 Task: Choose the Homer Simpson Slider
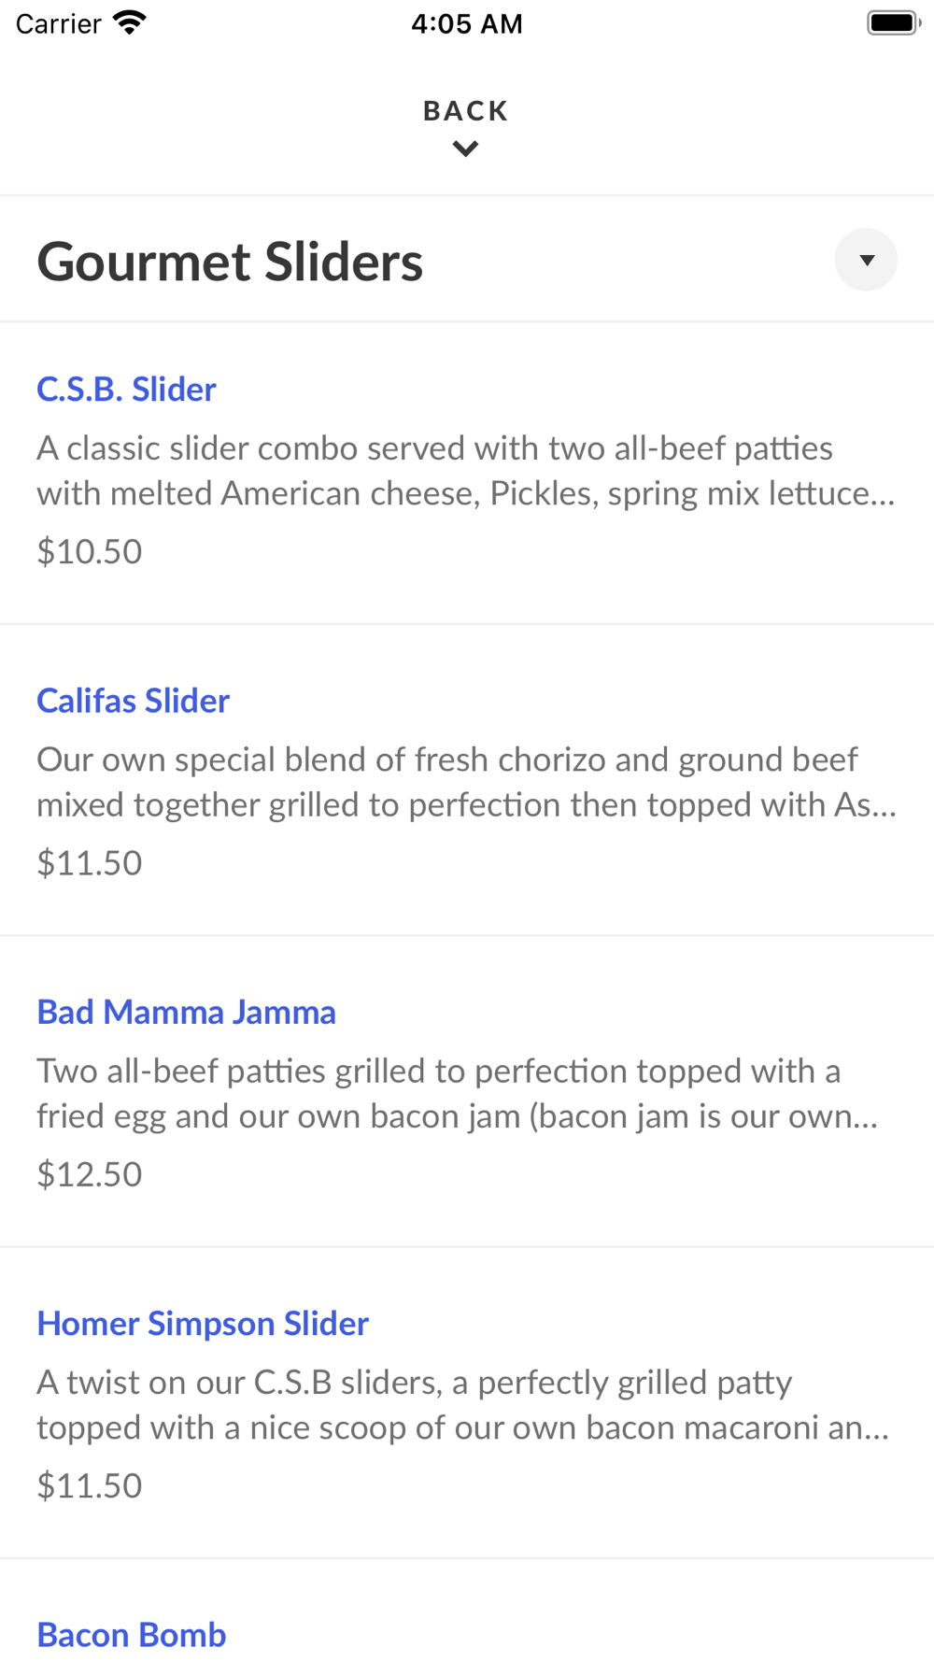203,1324
